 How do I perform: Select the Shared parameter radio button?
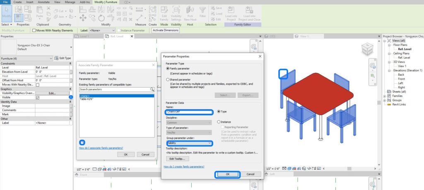click(168, 80)
